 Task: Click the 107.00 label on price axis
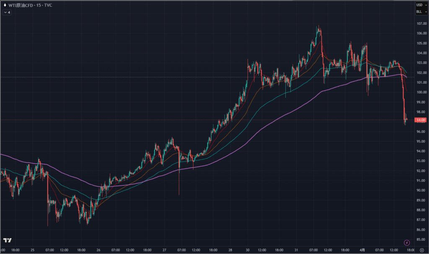click(x=421, y=23)
